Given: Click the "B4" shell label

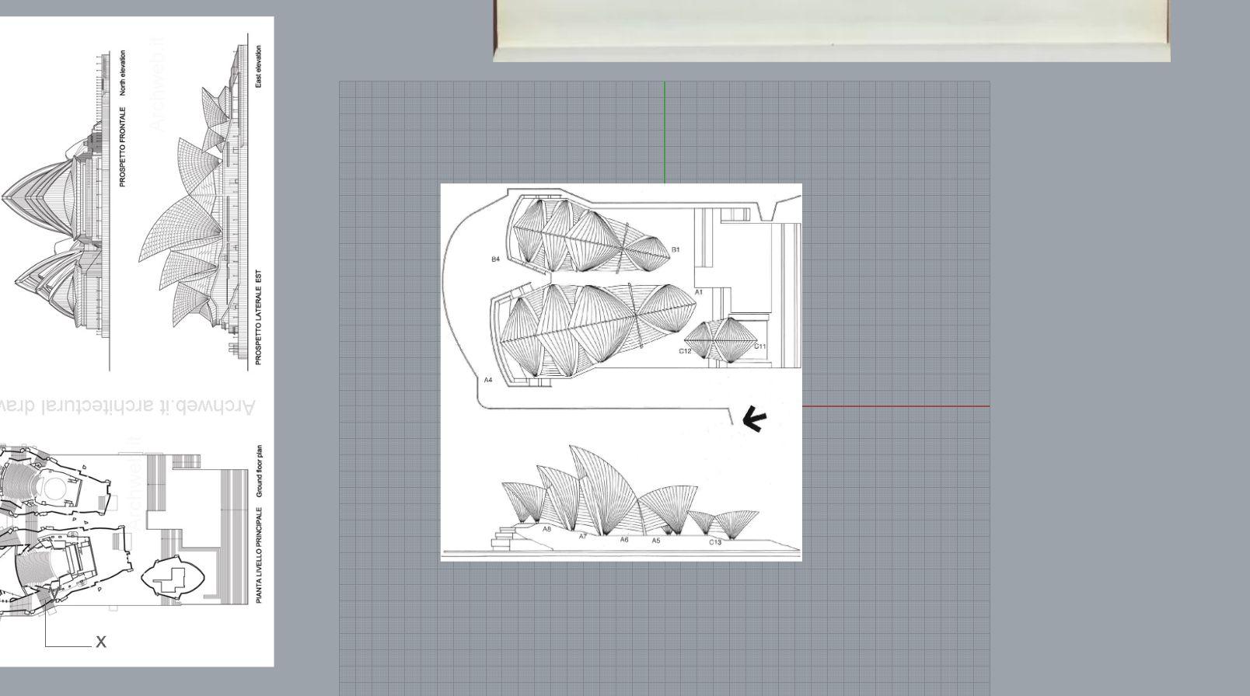Looking at the screenshot, I should (x=495, y=259).
